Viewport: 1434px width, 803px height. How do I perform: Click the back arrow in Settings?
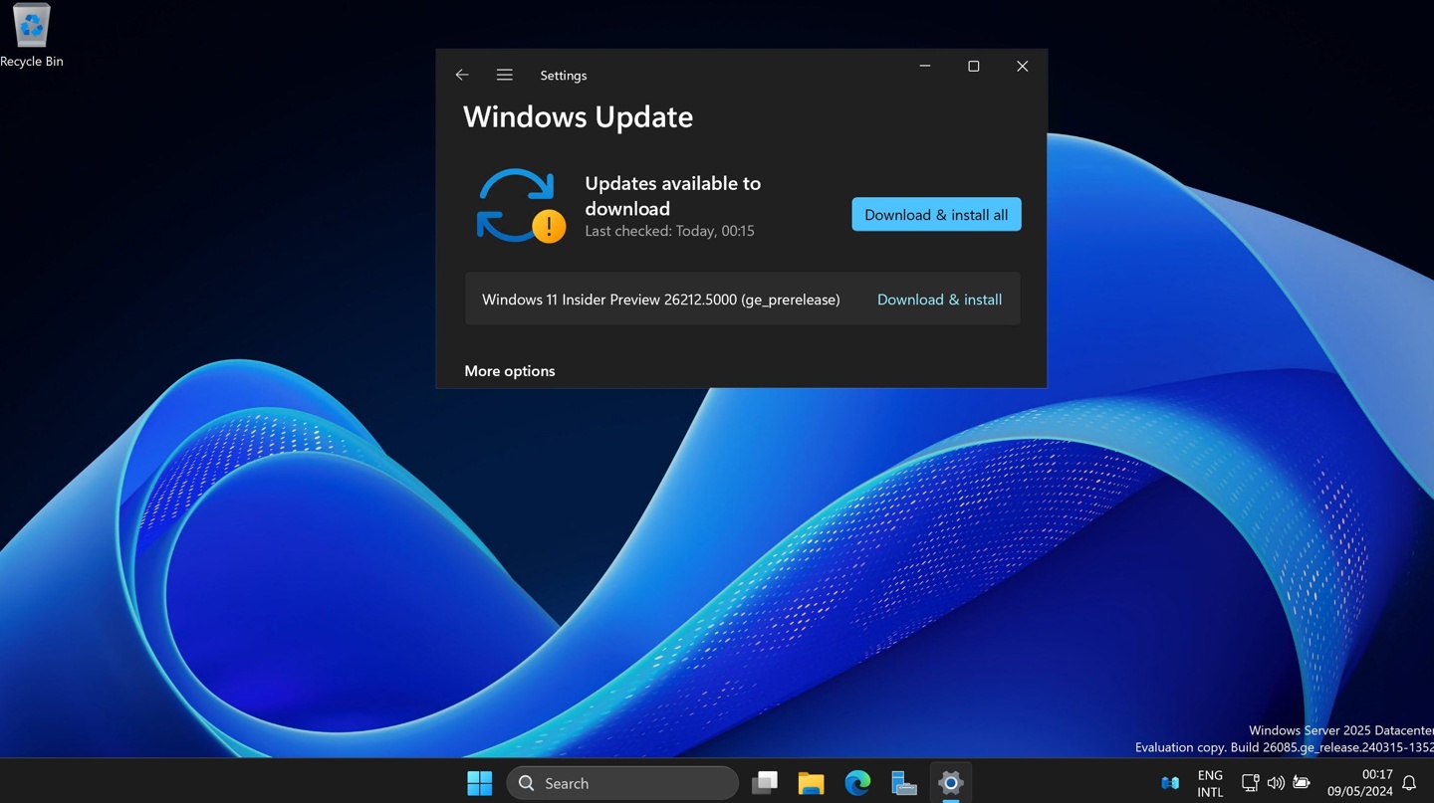coord(462,75)
